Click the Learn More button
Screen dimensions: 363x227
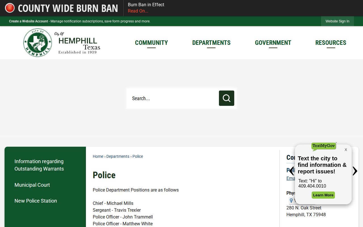pos(323,195)
